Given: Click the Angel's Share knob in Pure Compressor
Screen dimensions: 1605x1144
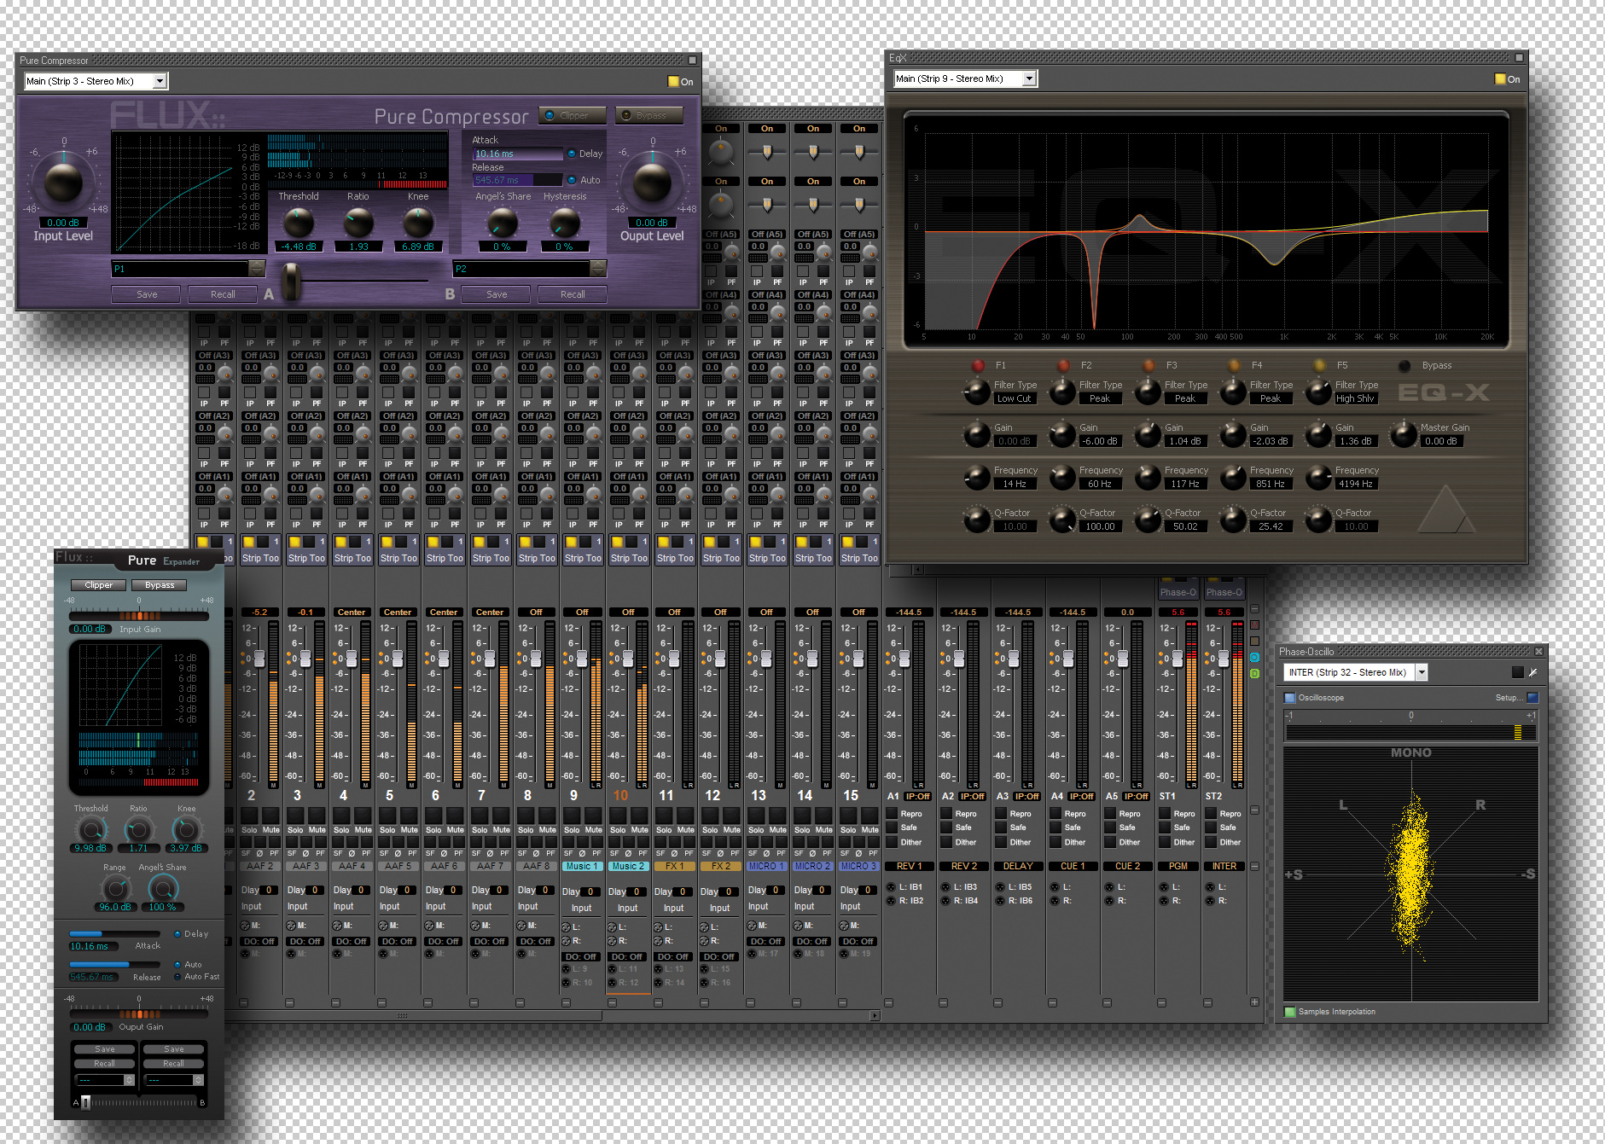Looking at the screenshot, I should [503, 224].
